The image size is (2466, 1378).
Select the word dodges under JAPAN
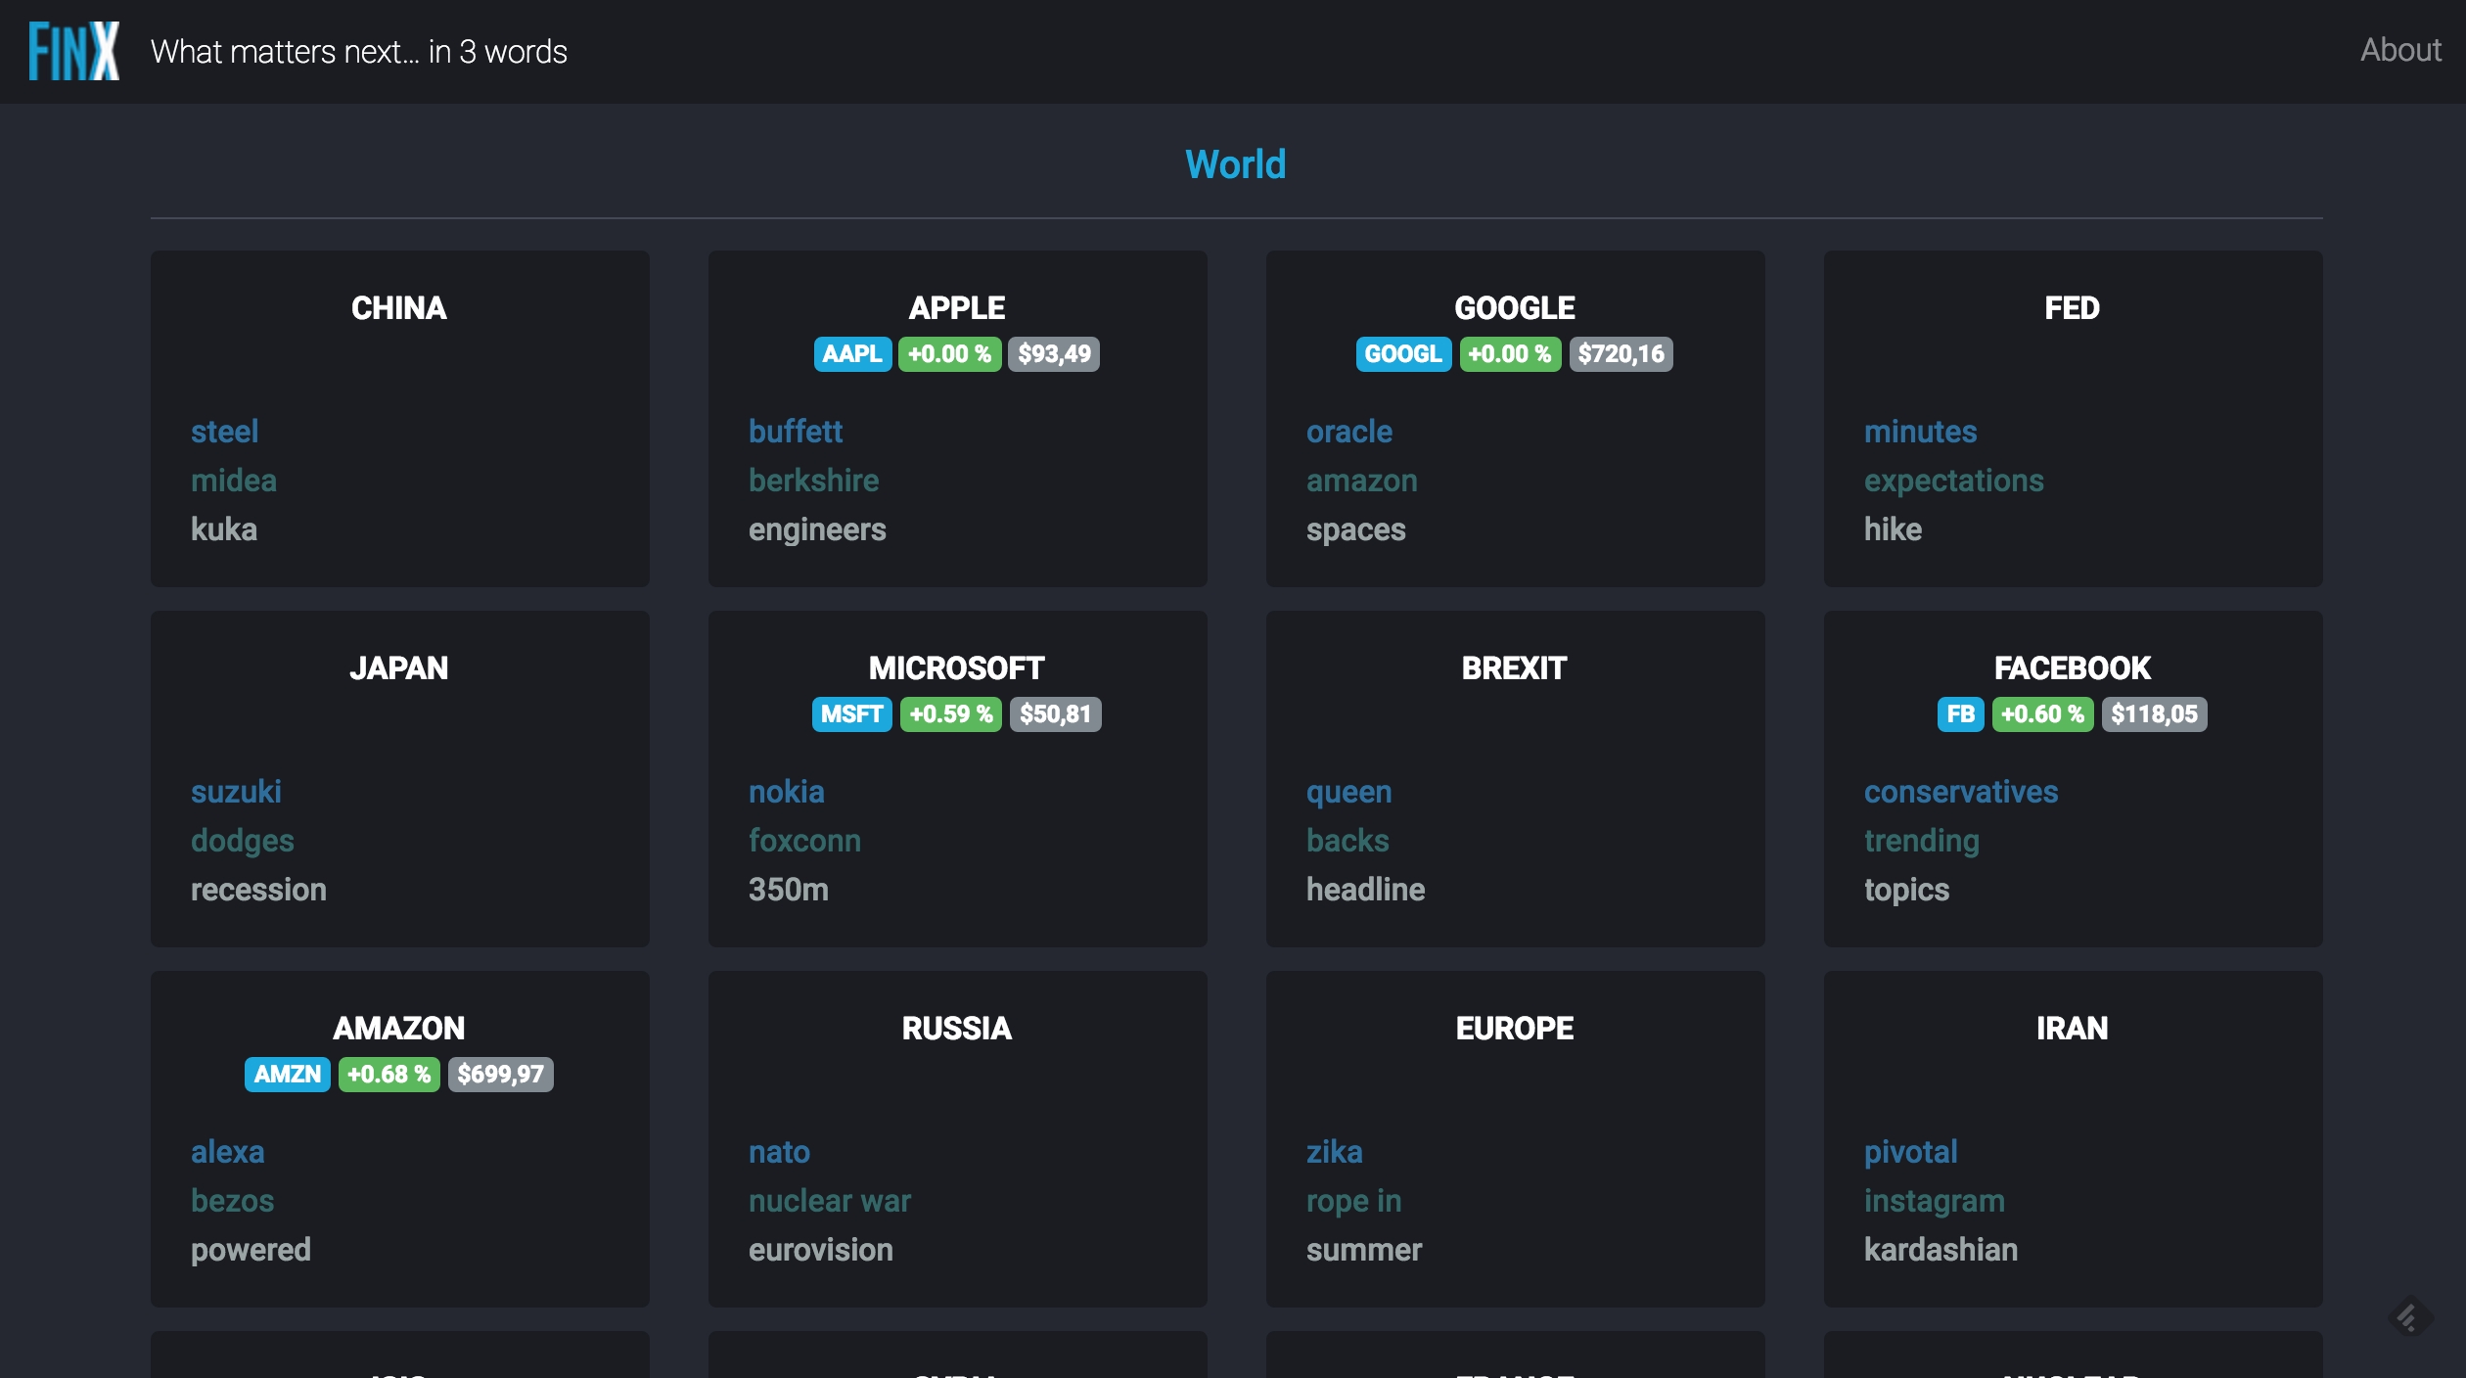[243, 841]
